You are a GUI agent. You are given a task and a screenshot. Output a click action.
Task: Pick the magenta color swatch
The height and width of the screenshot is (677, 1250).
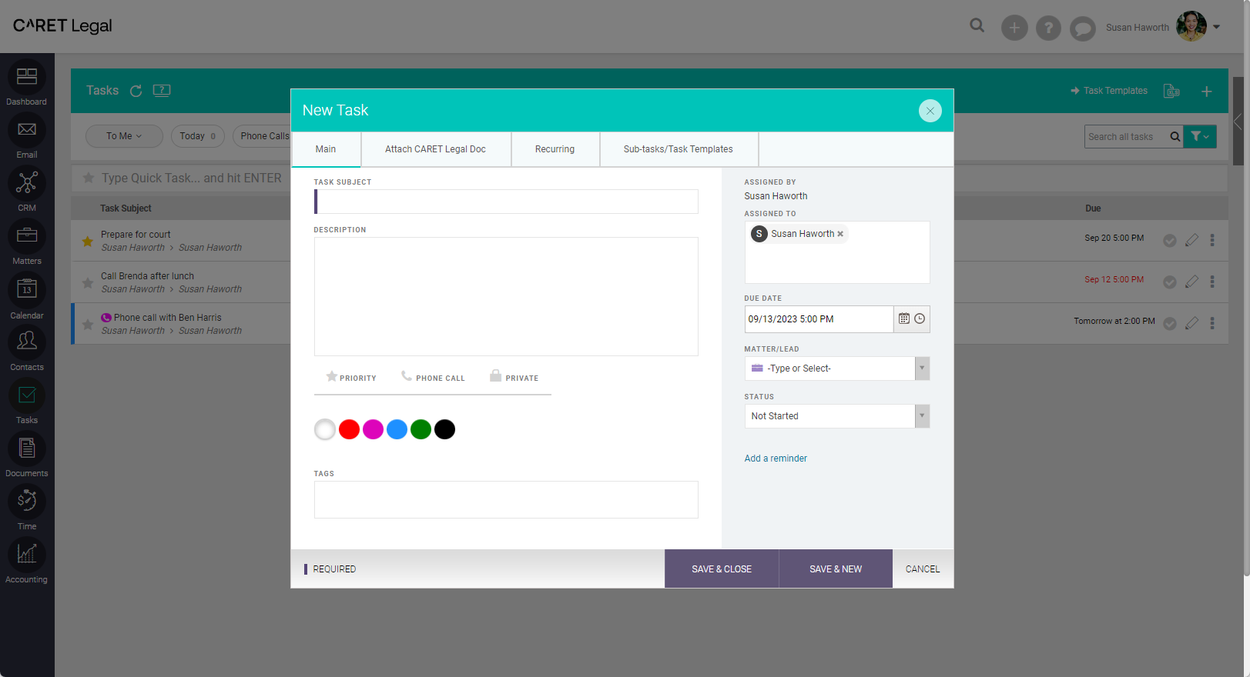pyautogui.click(x=373, y=429)
